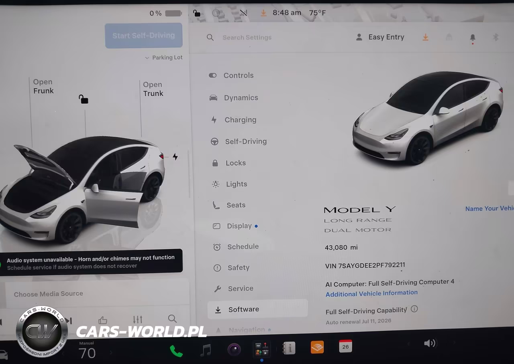This screenshot has width=514, height=364.
Task: Tap the Auto renewal Jul 11, 2026 text
Action: (x=359, y=322)
